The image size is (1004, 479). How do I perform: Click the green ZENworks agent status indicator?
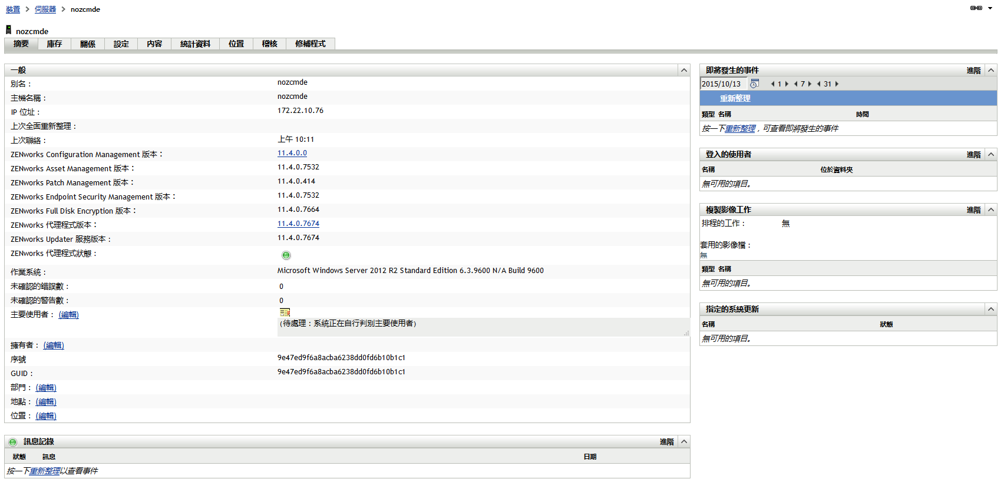pos(286,255)
